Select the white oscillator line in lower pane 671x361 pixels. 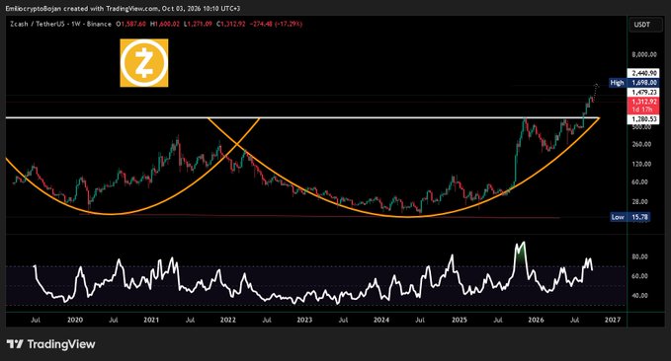pyautogui.click(x=313, y=273)
